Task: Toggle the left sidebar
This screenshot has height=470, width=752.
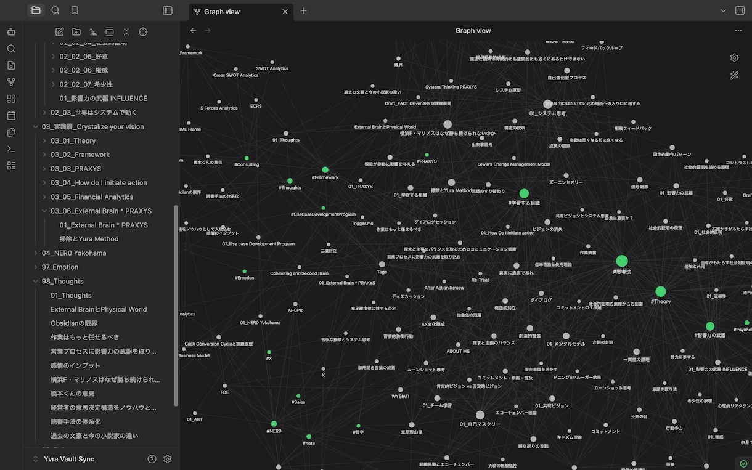Action: (168, 10)
